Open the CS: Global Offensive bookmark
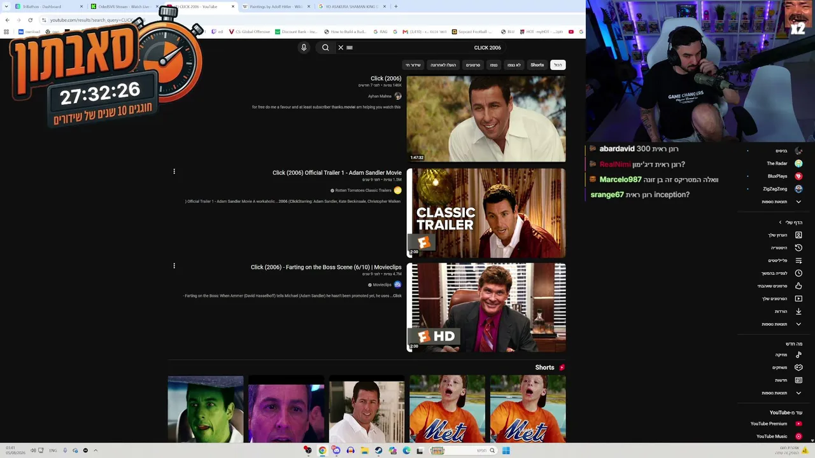 click(250, 32)
